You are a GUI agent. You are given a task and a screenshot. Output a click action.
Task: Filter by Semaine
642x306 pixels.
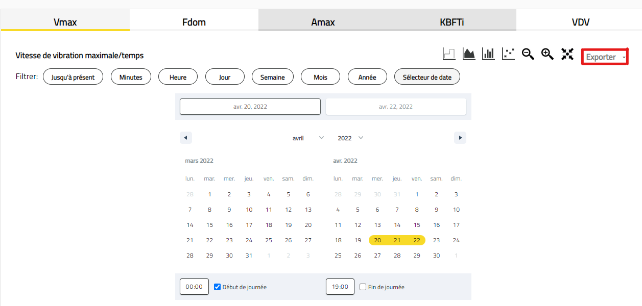pyautogui.click(x=273, y=77)
